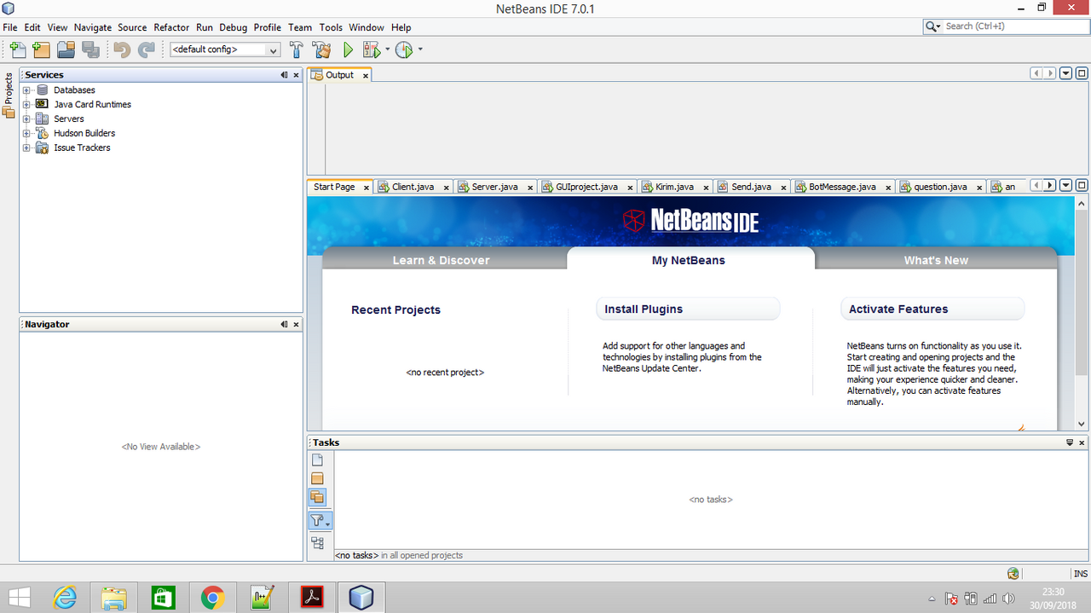
Task: Click the Undo arrow in the toolbar
Action: click(120, 49)
